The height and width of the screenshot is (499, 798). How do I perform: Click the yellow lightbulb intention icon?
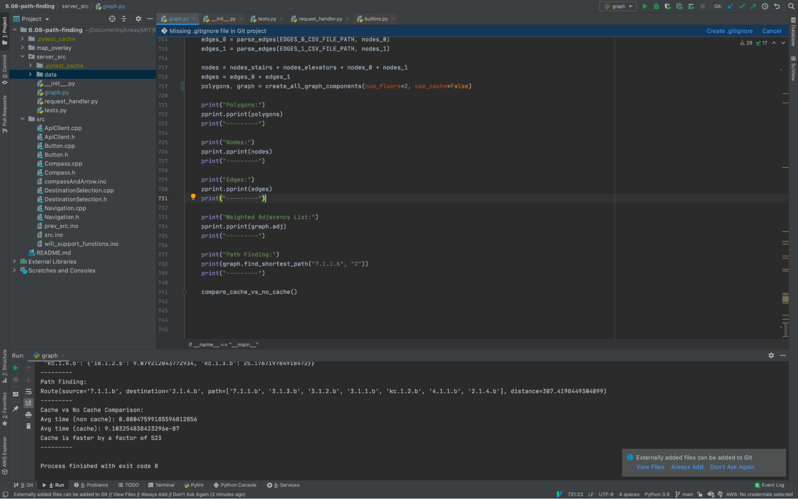(193, 197)
